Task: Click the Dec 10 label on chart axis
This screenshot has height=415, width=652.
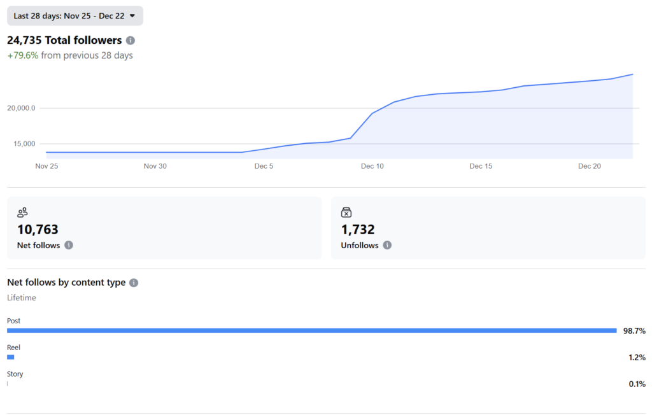Action: click(x=372, y=166)
